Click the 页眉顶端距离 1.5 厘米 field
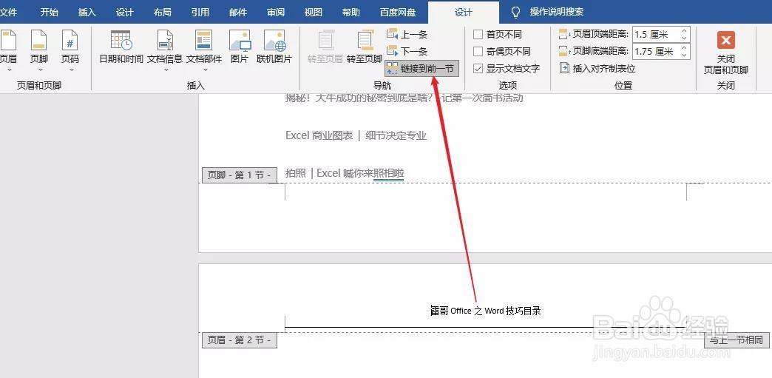 coord(657,35)
